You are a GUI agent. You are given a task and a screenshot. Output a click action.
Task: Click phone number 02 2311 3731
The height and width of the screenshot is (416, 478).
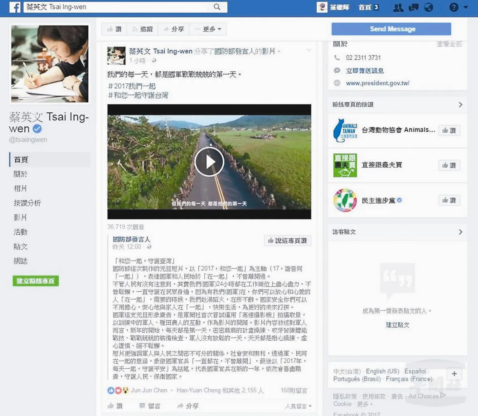363,58
